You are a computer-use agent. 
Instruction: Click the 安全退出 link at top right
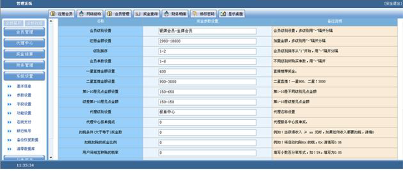coord(393,4)
